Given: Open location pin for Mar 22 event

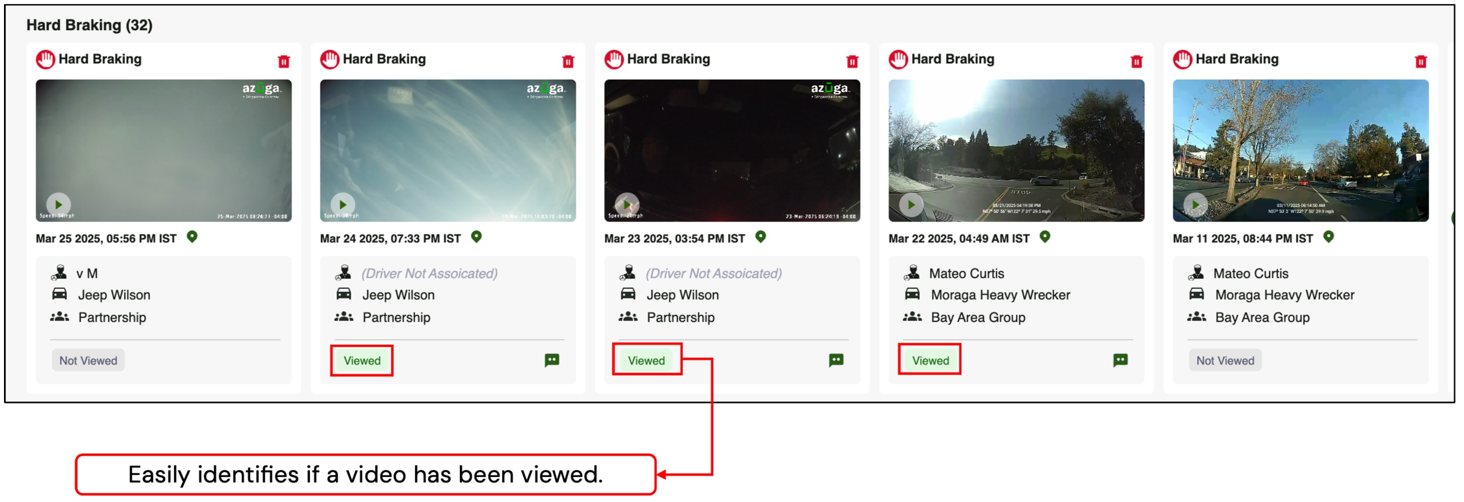Looking at the screenshot, I should pos(1045,237).
